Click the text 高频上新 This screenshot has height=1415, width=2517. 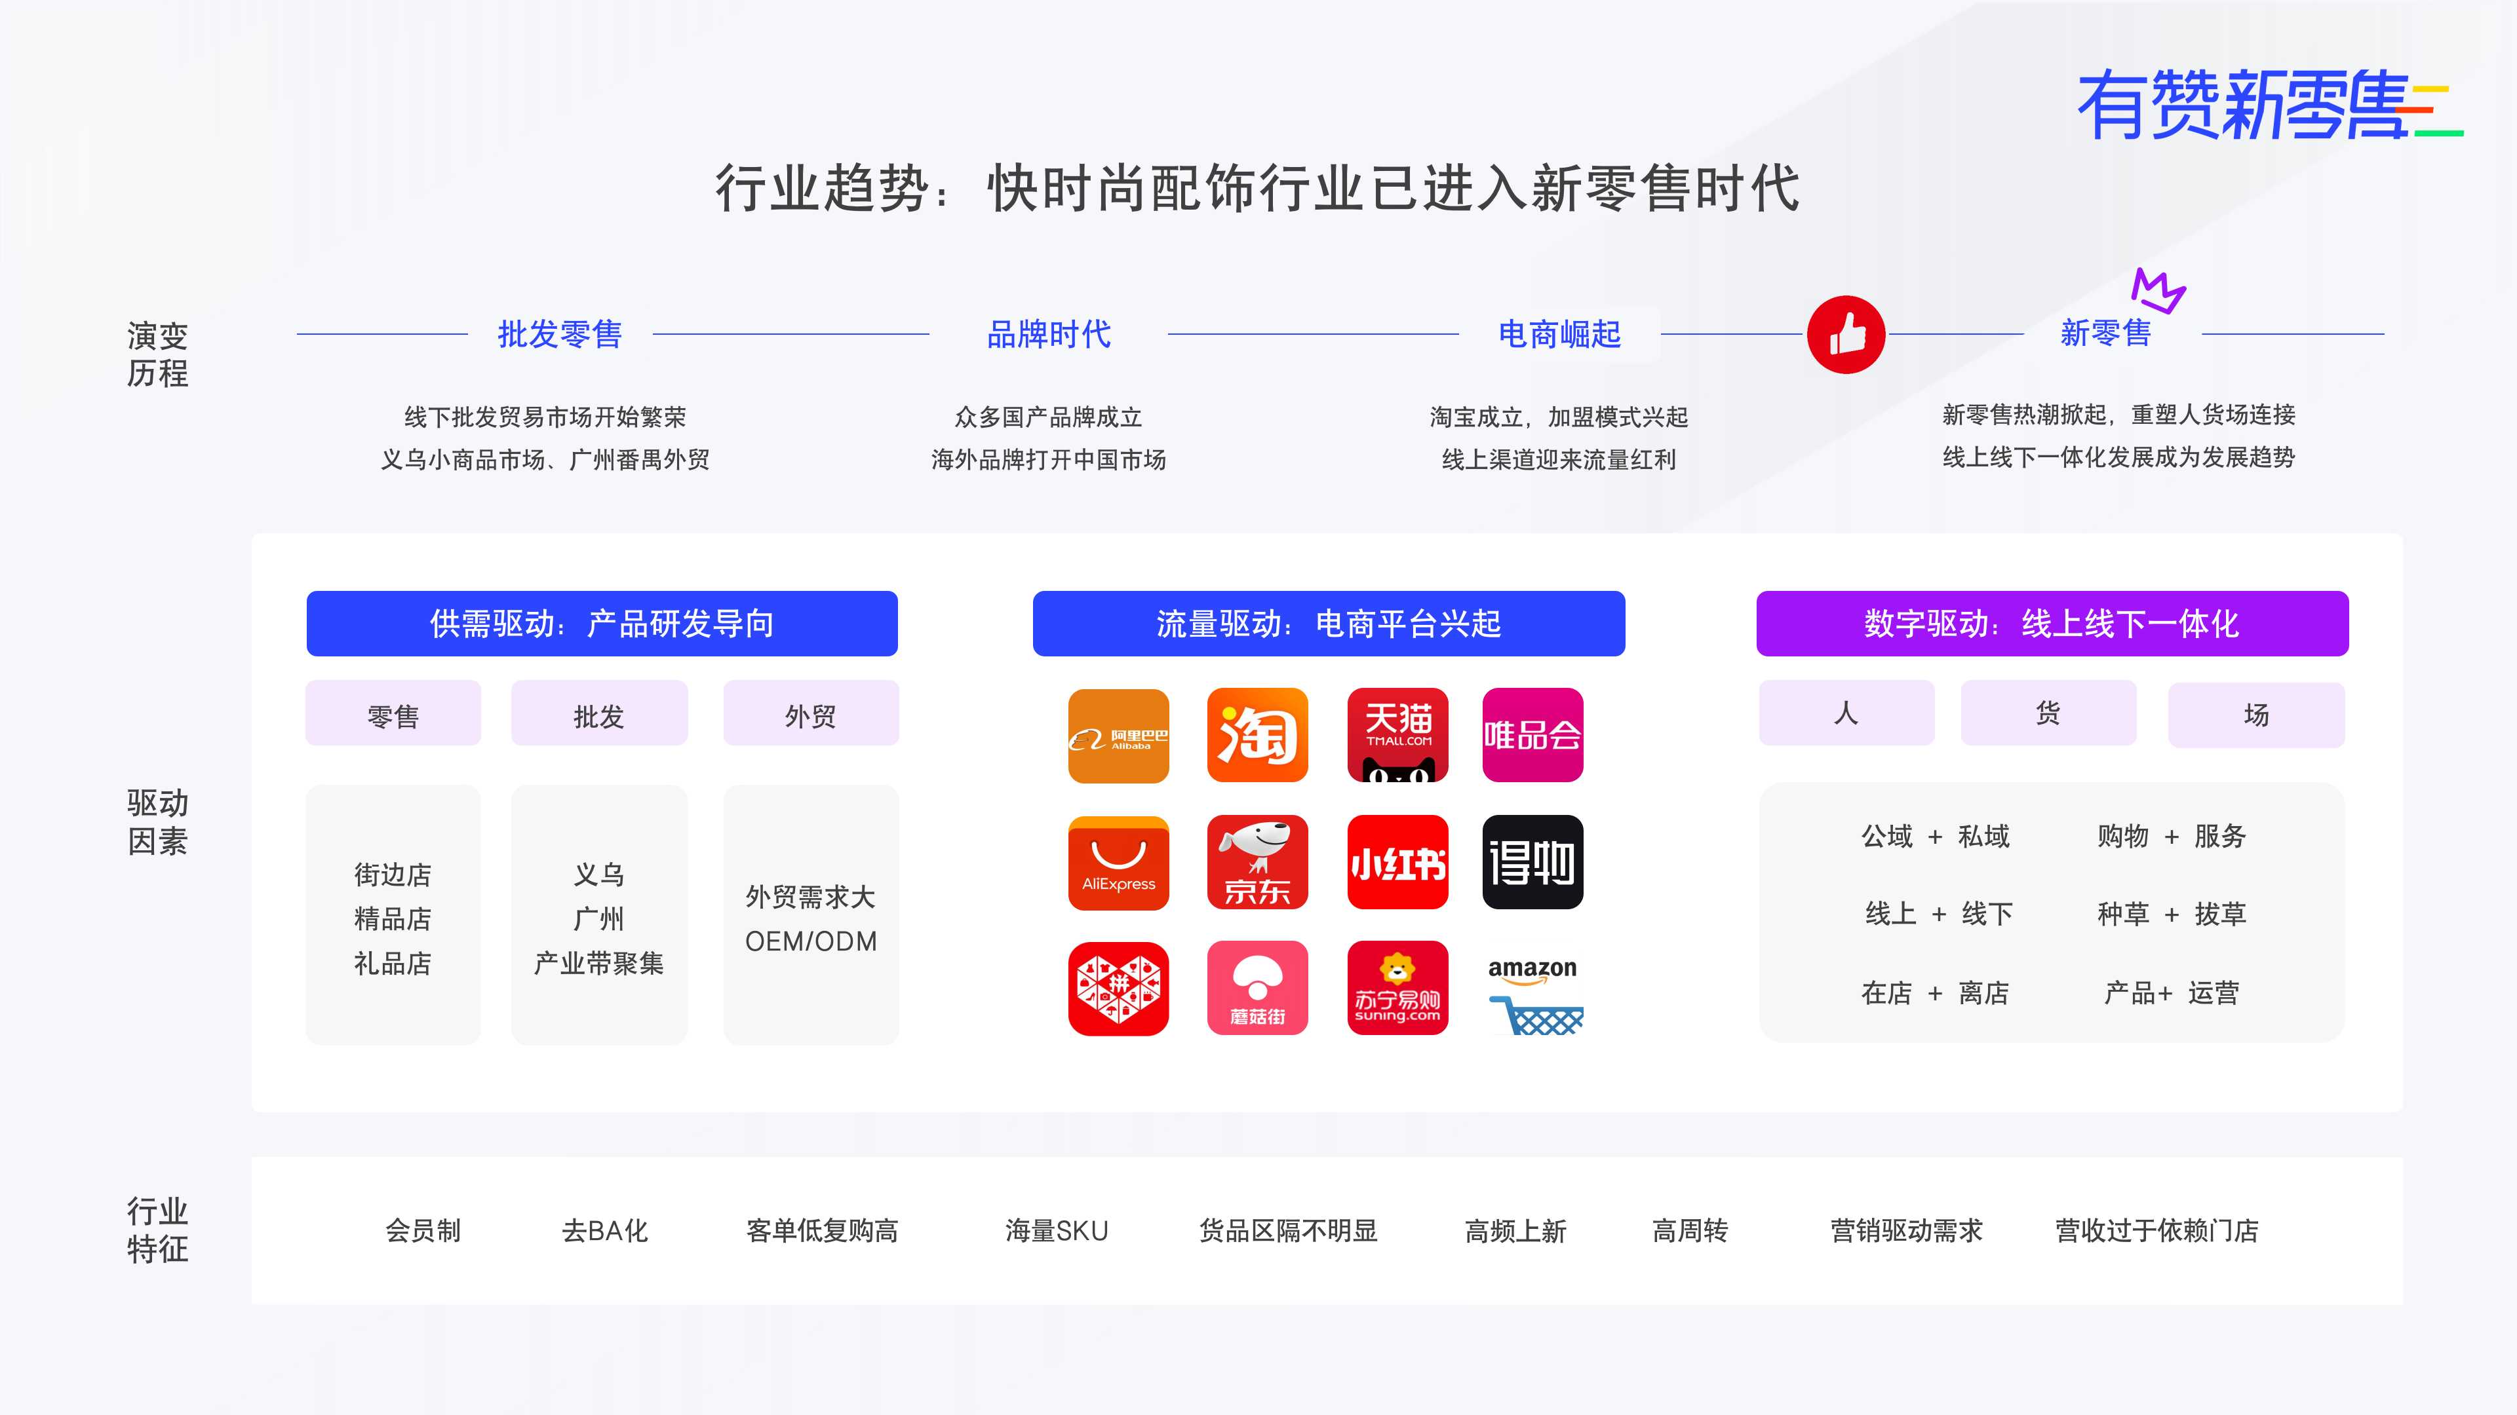click(x=1515, y=1230)
